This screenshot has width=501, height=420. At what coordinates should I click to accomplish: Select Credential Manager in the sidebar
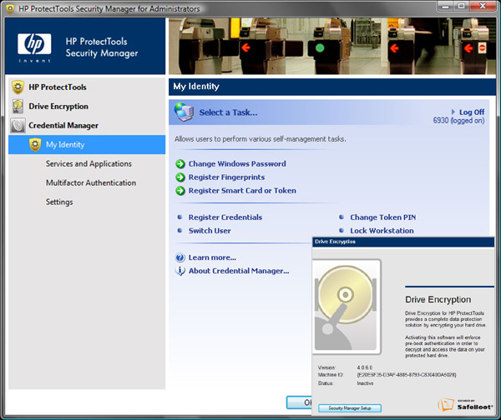point(63,126)
